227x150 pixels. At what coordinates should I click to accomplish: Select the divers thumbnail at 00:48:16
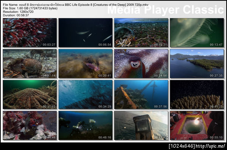click(x=86, y=125)
